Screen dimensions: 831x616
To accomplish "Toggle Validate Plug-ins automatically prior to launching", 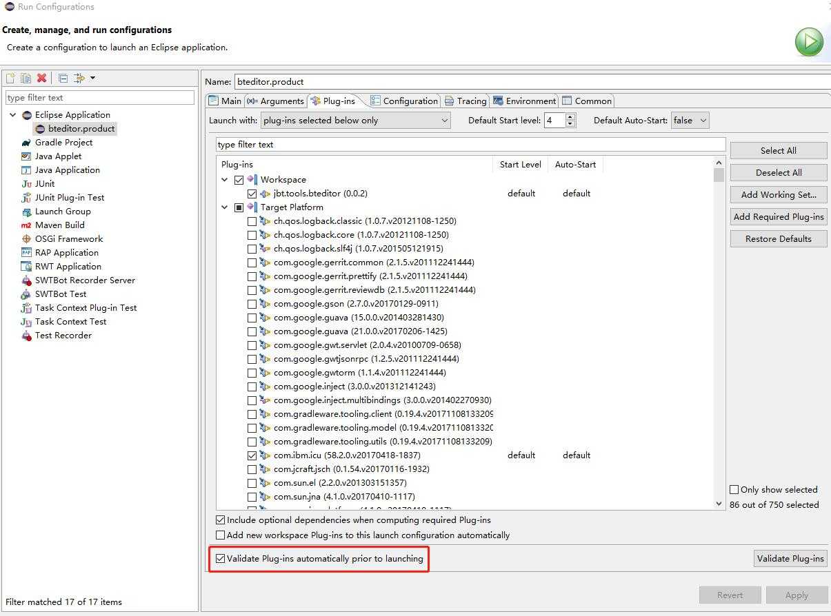I will pos(221,559).
